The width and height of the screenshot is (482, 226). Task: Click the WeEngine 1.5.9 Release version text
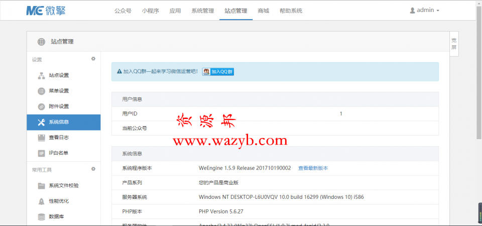(x=245, y=168)
